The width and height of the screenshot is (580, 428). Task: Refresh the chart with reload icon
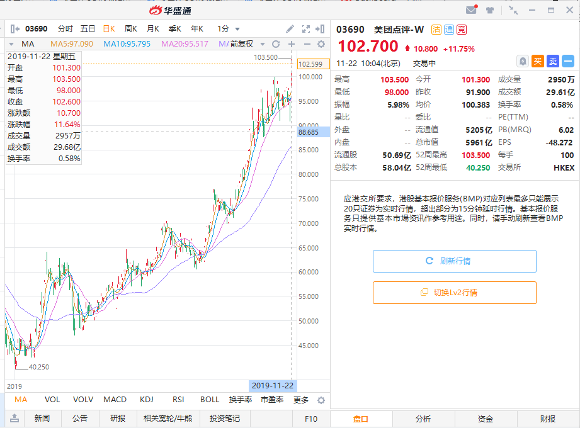point(276,44)
